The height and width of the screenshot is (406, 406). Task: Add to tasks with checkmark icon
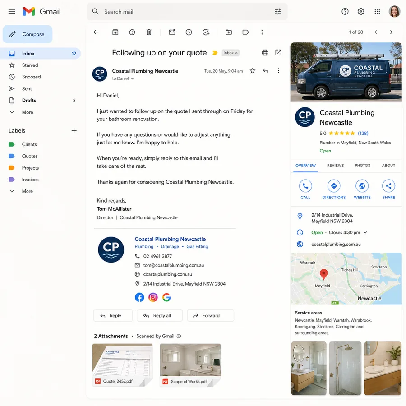pyautogui.click(x=206, y=32)
